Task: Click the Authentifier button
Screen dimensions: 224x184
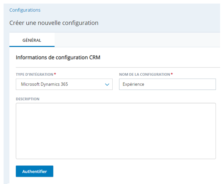Action: [x=35, y=171]
